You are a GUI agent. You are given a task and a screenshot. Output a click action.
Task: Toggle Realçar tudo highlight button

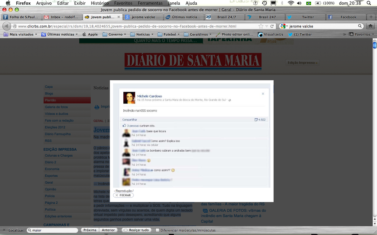137,230
